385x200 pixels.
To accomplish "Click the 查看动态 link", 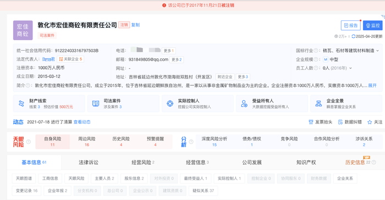I will tap(82, 122).
